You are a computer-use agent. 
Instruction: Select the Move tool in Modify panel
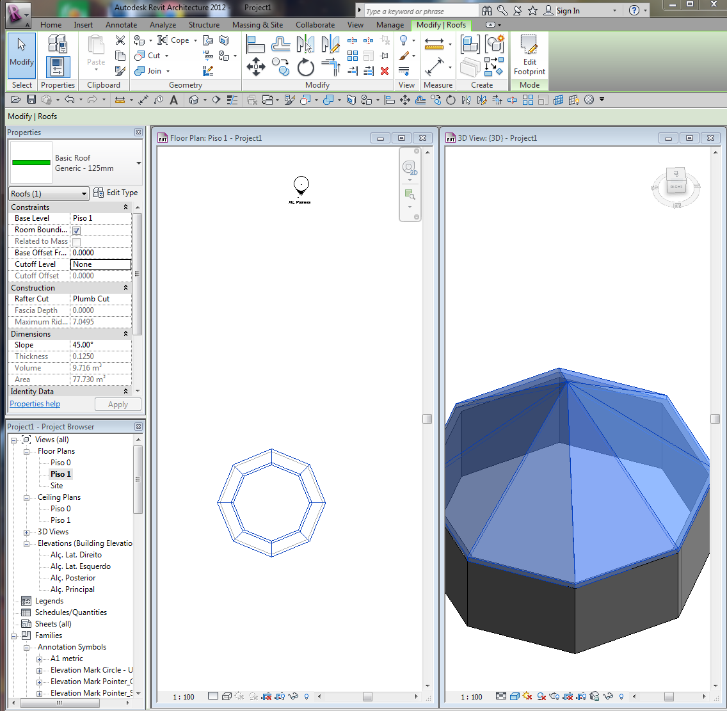pyautogui.click(x=256, y=67)
